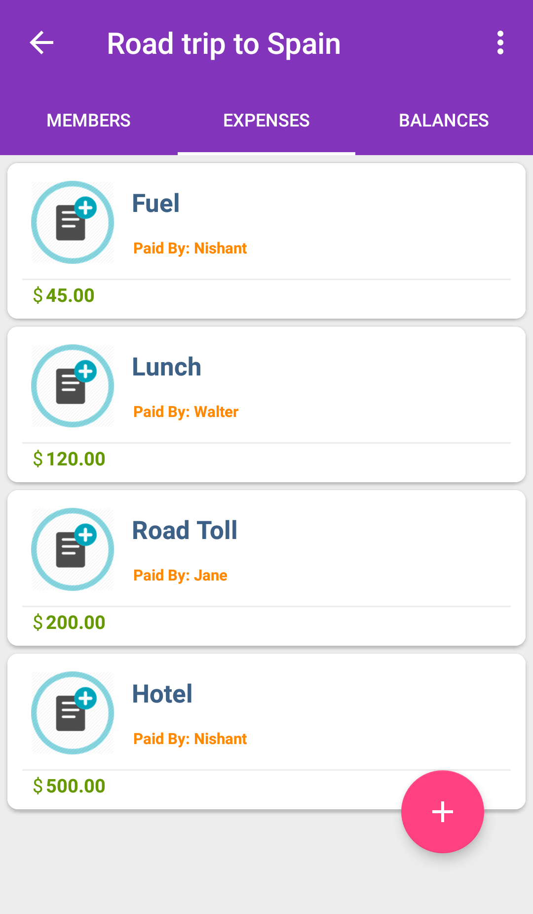Open the Fuel expense title
The height and width of the screenshot is (914, 533).
coord(156,204)
